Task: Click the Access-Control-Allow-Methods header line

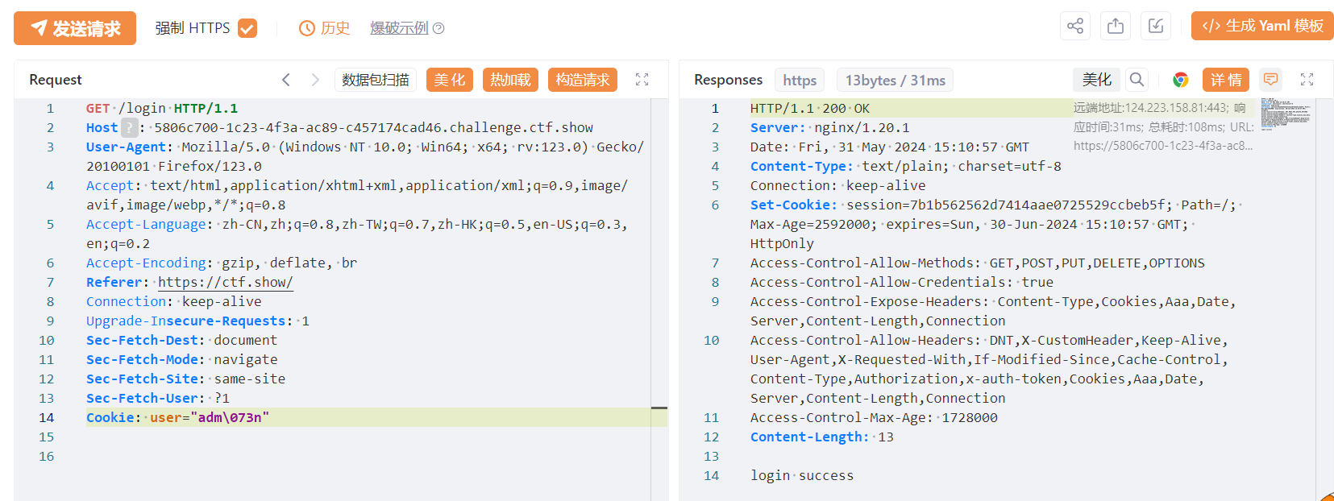Action: tap(978, 263)
